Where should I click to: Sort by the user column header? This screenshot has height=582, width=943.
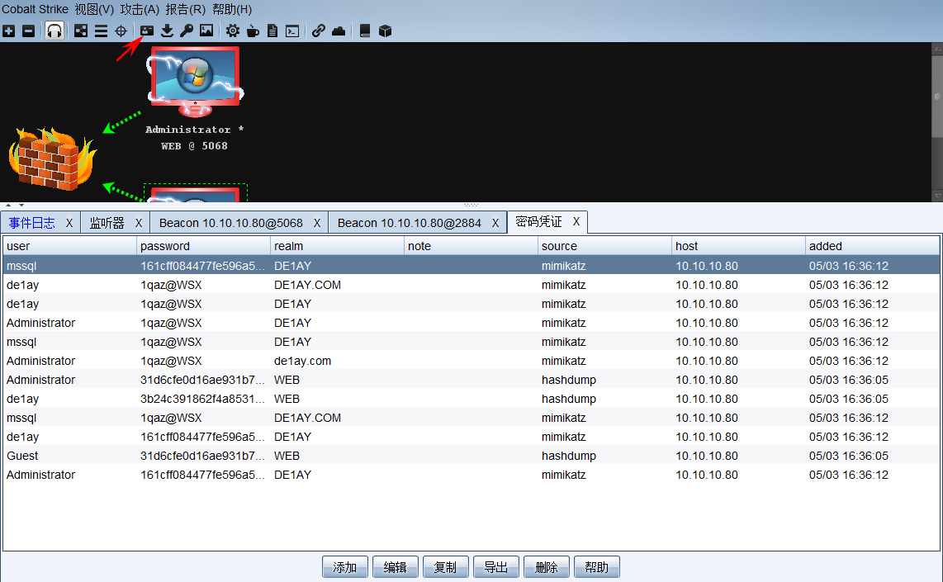(x=69, y=246)
